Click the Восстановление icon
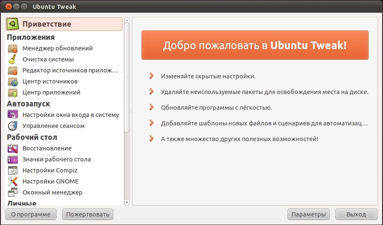This screenshot has height=225, width=383. tap(13, 148)
